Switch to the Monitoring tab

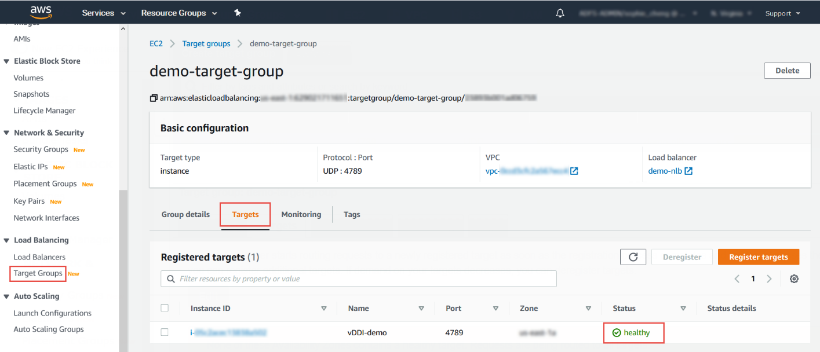pyautogui.click(x=301, y=215)
